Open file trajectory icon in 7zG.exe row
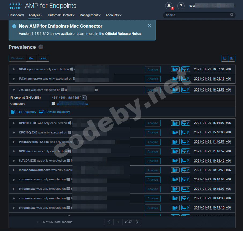Screen dimensions: 243x231 click(x=175, y=90)
